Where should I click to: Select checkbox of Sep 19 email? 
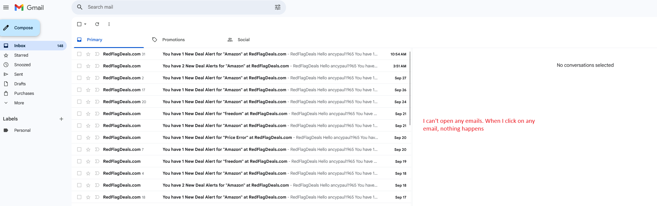[79, 161]
